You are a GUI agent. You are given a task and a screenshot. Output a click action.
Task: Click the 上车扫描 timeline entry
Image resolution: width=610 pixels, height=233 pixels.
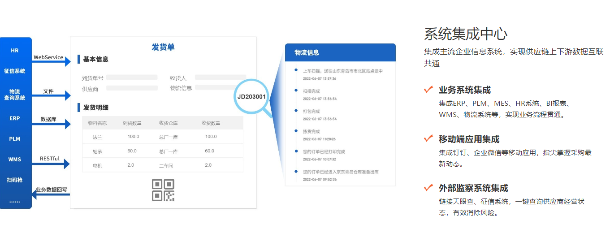[342, 71]
